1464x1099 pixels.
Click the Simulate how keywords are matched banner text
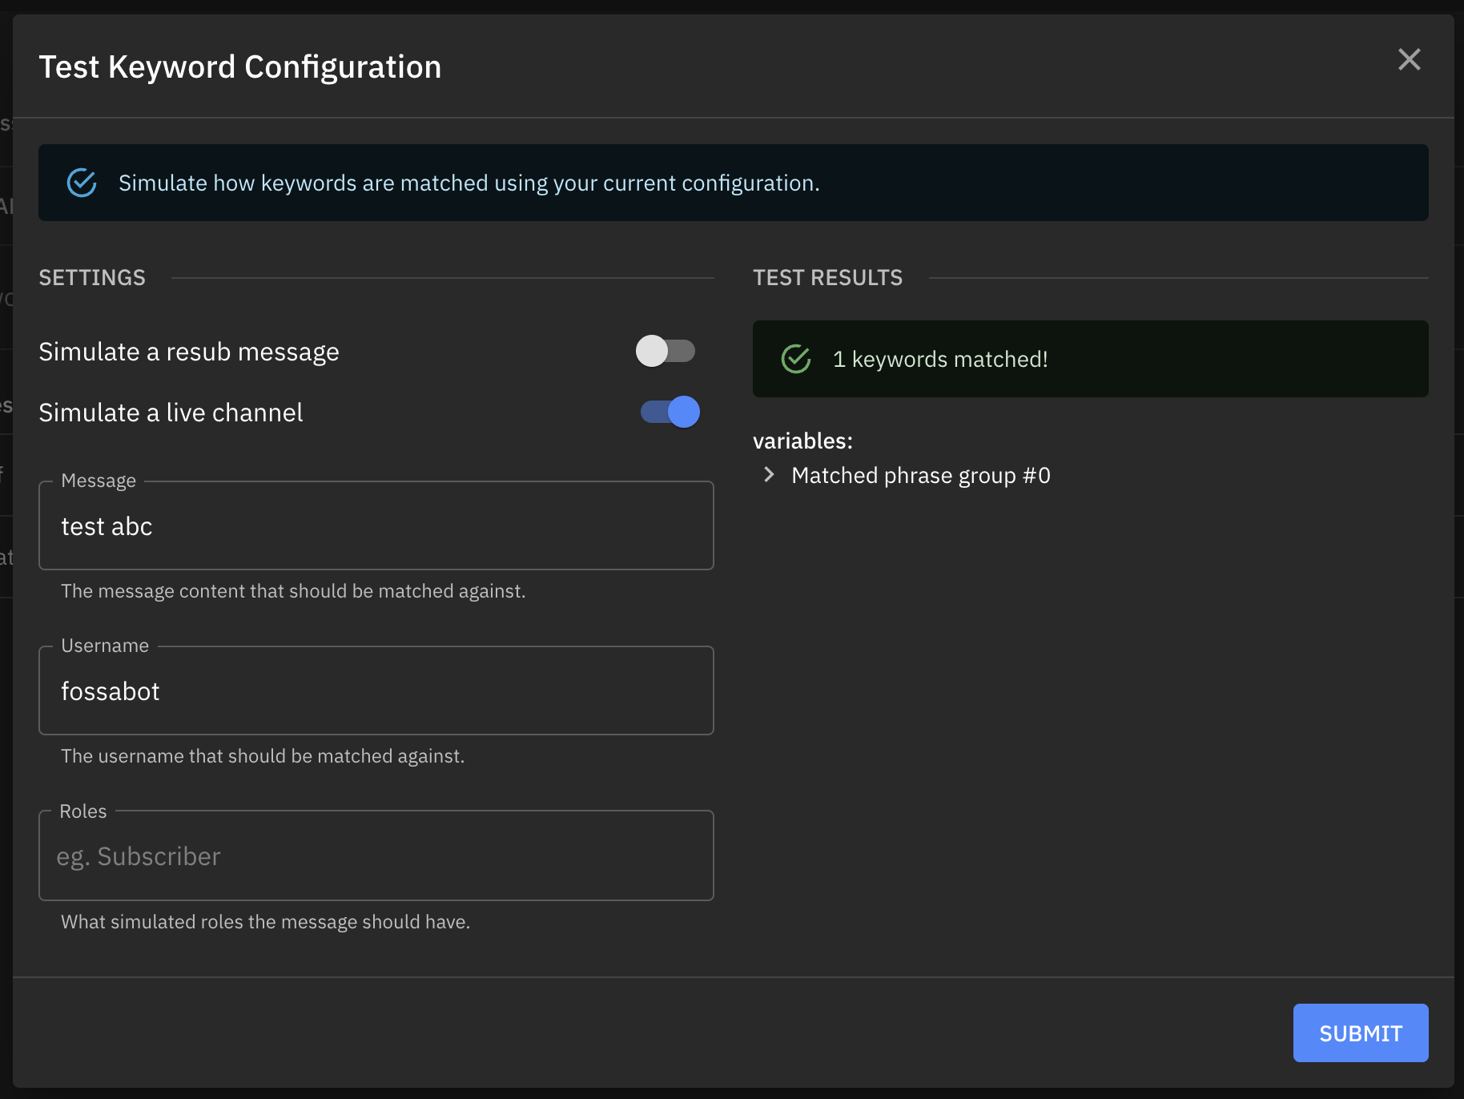click(x=469, y=183)
